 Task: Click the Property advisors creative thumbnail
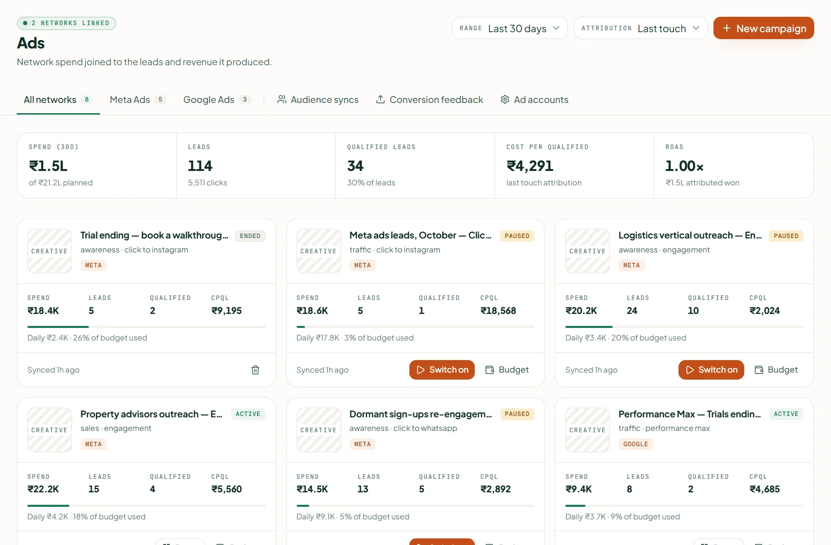coord(50,430)
